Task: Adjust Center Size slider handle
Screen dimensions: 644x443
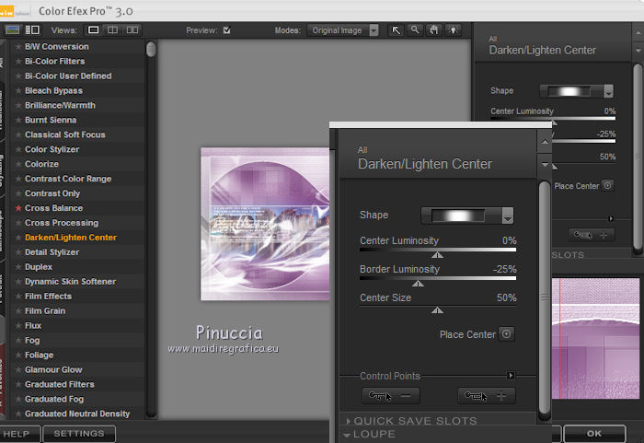Action: point(437,310)
